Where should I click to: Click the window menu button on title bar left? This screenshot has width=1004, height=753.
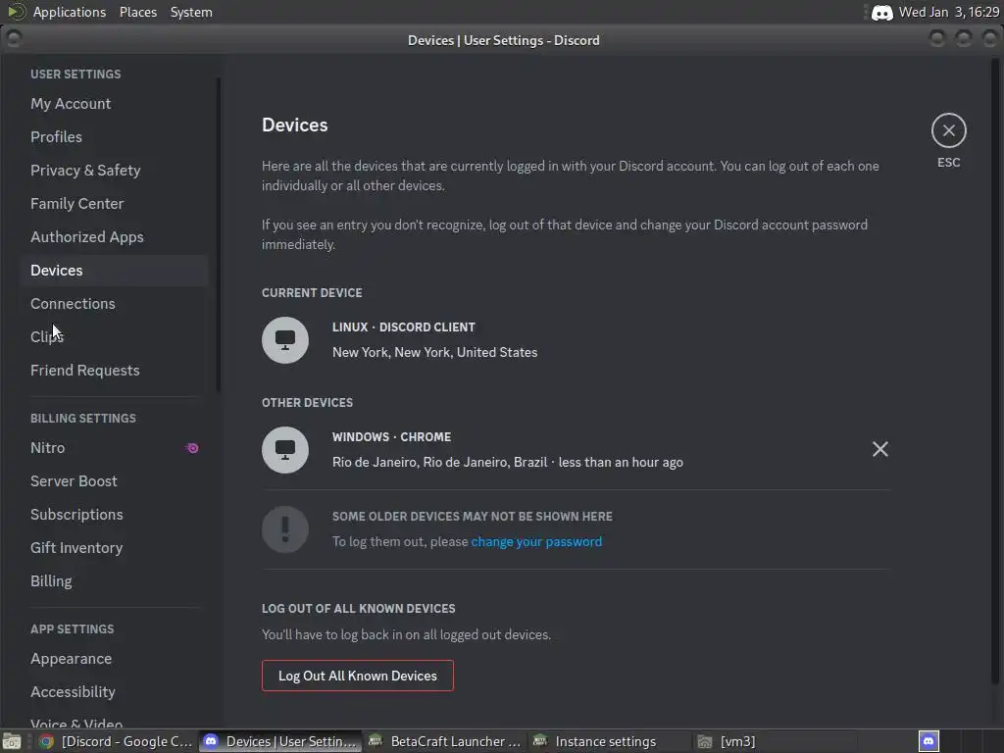14,39
